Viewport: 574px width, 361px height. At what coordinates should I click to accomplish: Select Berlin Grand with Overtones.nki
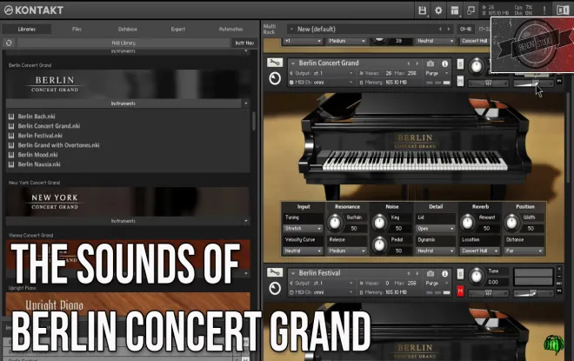(58, 145)
